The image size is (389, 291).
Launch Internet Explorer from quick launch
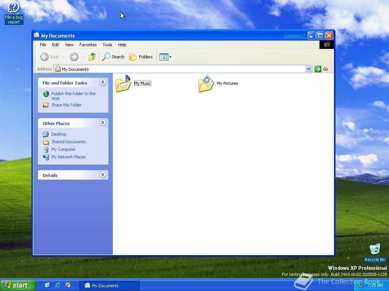click(x=58, y=285)
